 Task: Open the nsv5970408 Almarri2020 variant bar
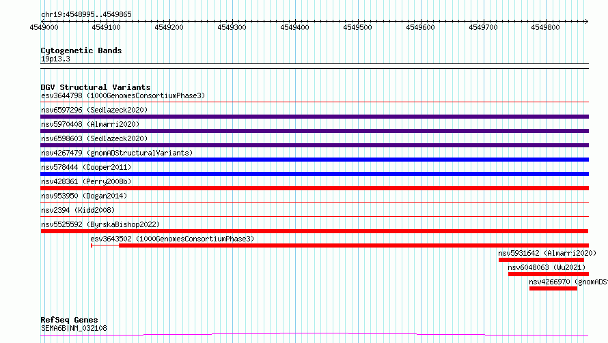(314, 131)
